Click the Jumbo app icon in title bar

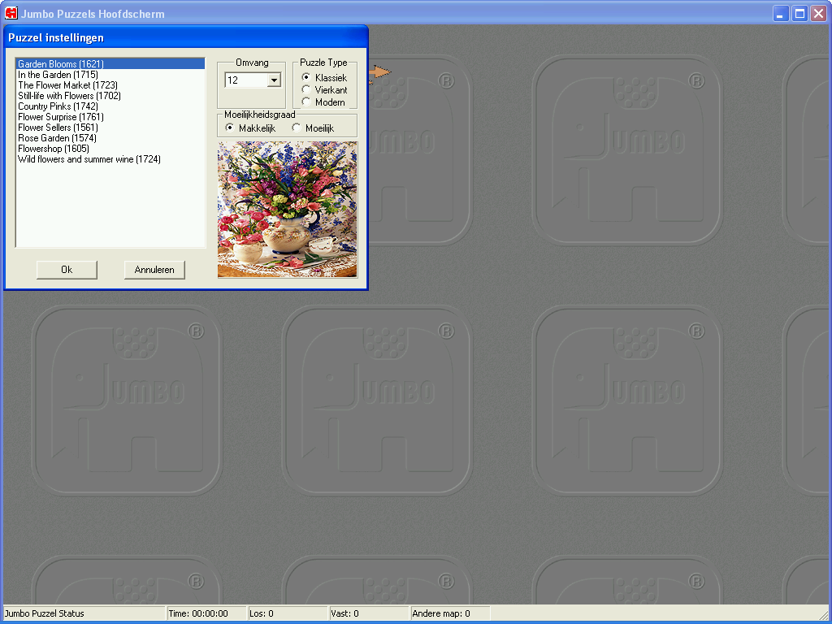coord(11,13)
